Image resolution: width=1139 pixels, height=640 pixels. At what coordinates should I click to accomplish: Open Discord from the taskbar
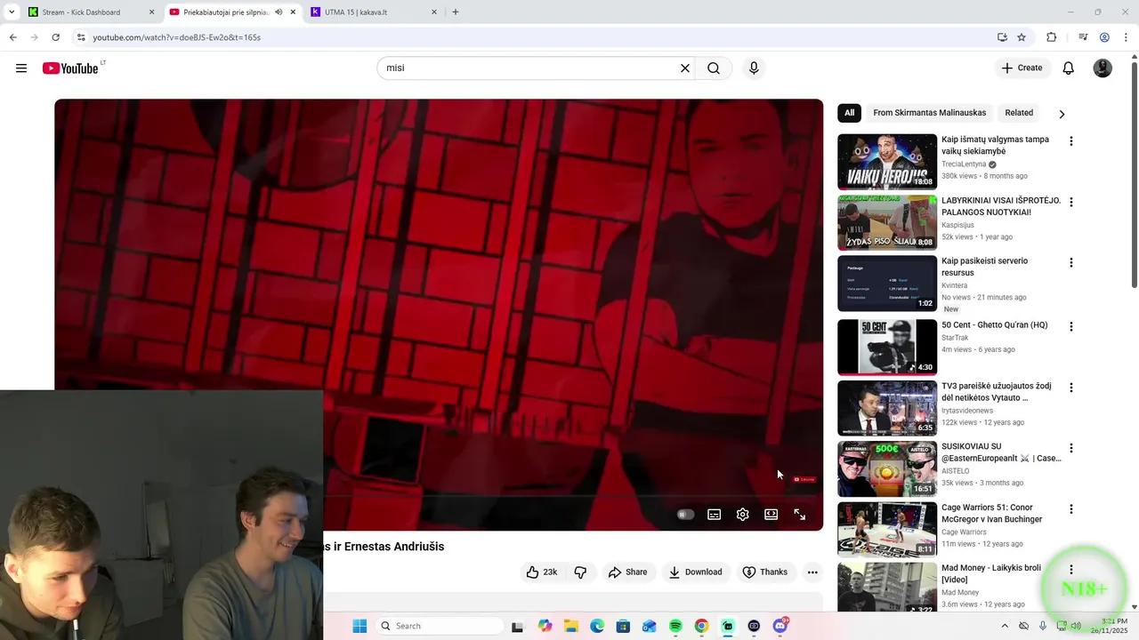pyautogui.click(x=780, y=627)
